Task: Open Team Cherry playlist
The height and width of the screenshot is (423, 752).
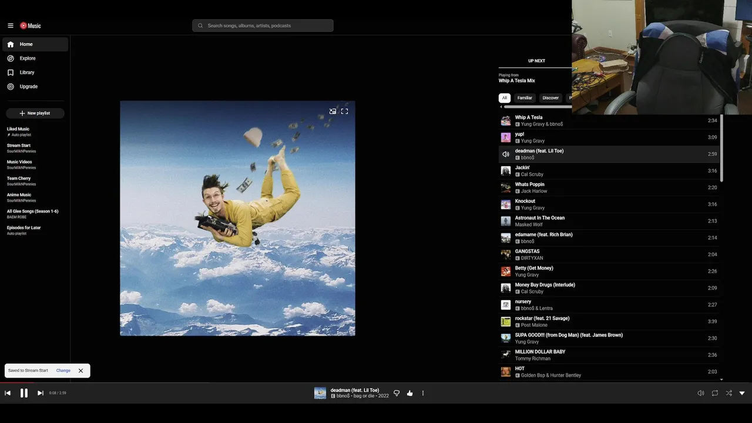Action: [x=35, y=181]
